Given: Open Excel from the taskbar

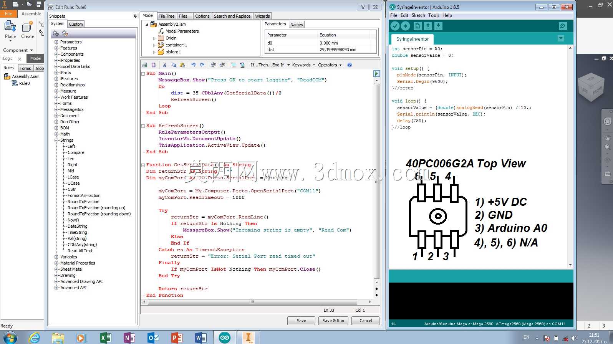Looking at the screenshot, I should point(105,337).
